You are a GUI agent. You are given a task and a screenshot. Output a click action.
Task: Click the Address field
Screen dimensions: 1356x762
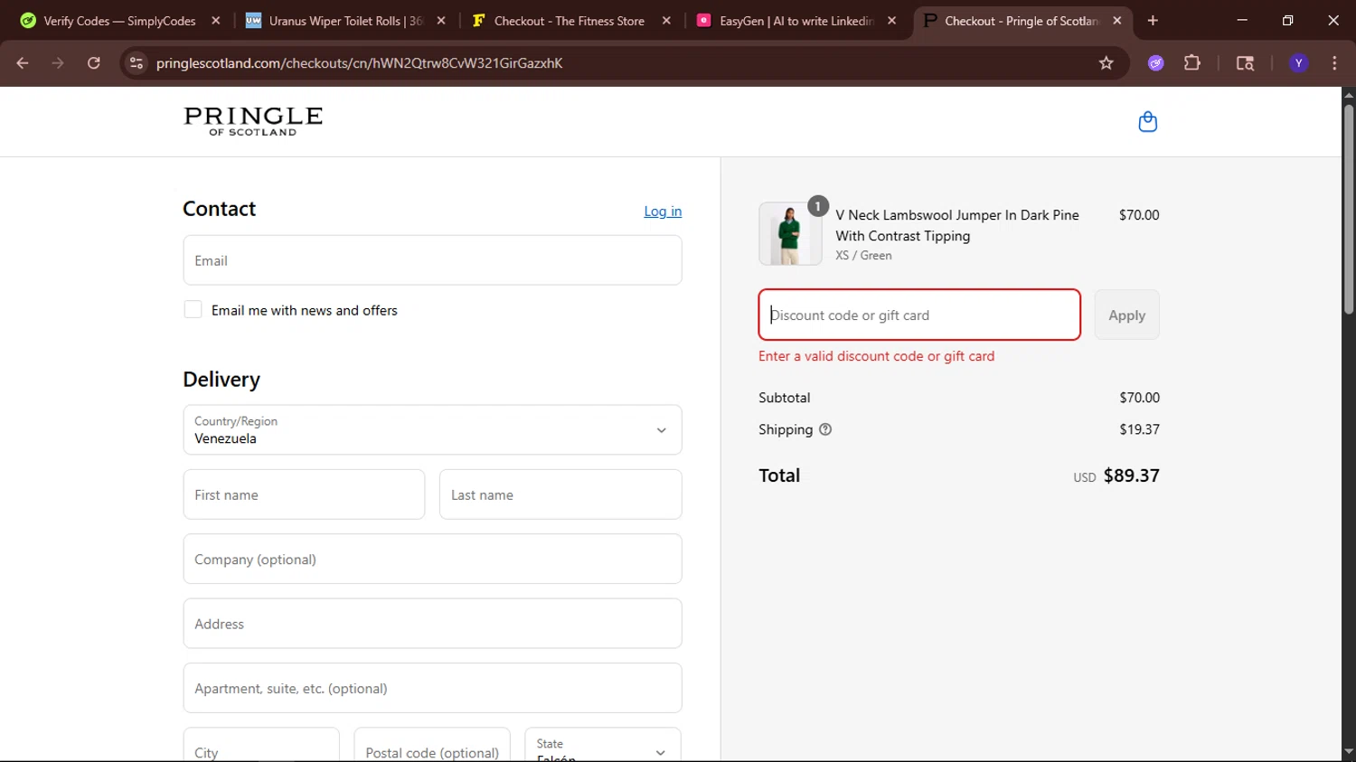click(x=432, y=624)
